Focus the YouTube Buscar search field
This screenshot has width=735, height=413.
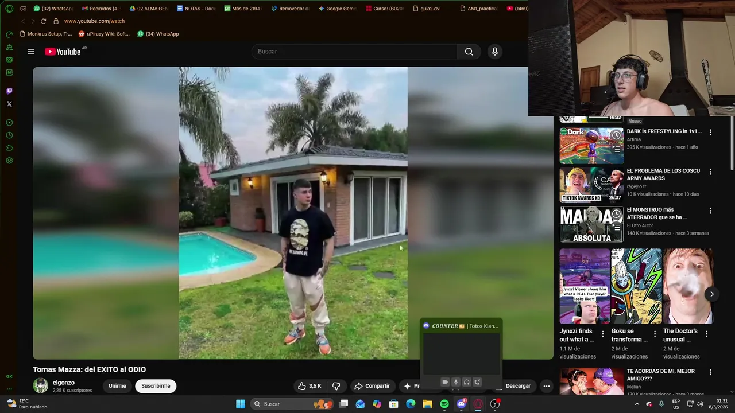tap(354, 52)
